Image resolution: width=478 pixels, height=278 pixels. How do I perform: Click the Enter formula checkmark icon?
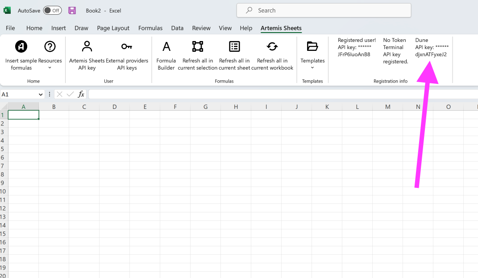coord(70,94)
